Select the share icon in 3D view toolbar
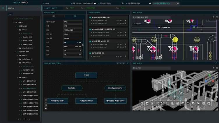This screenshot has width=219, height=123. [157, 103]
